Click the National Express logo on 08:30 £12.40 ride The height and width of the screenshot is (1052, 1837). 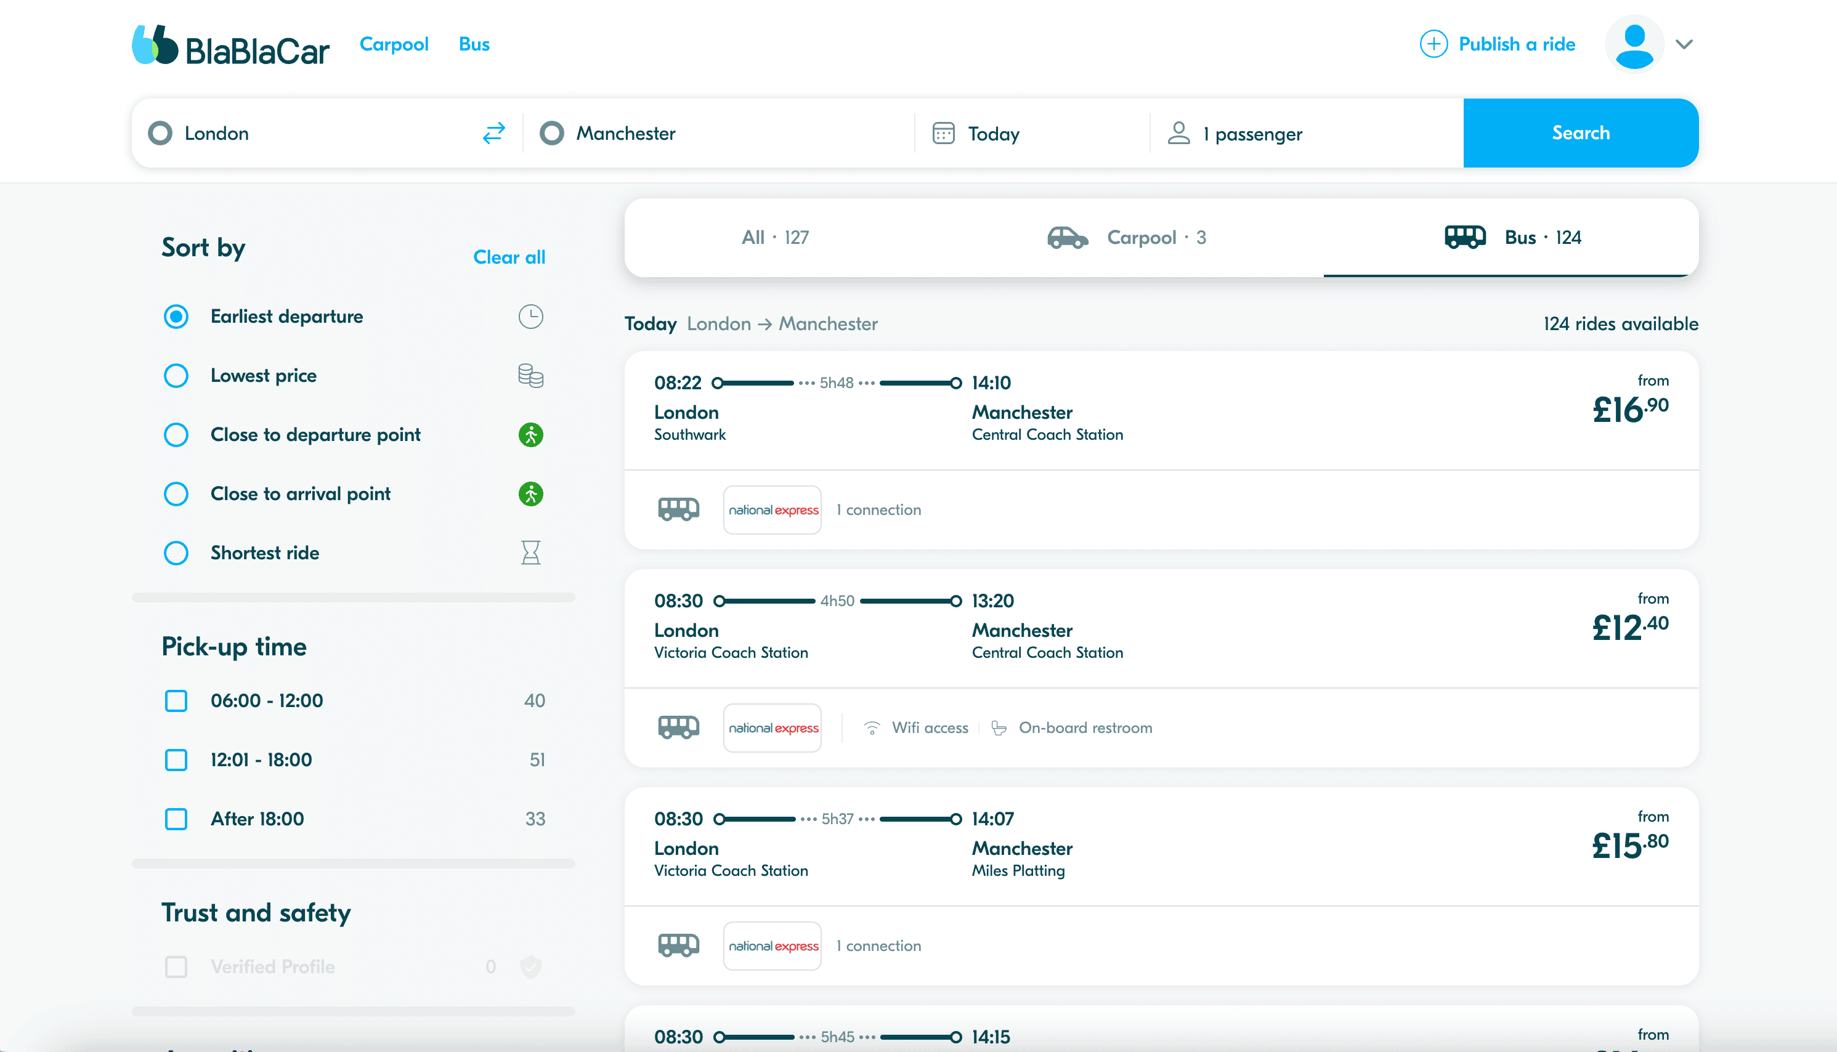773,727
